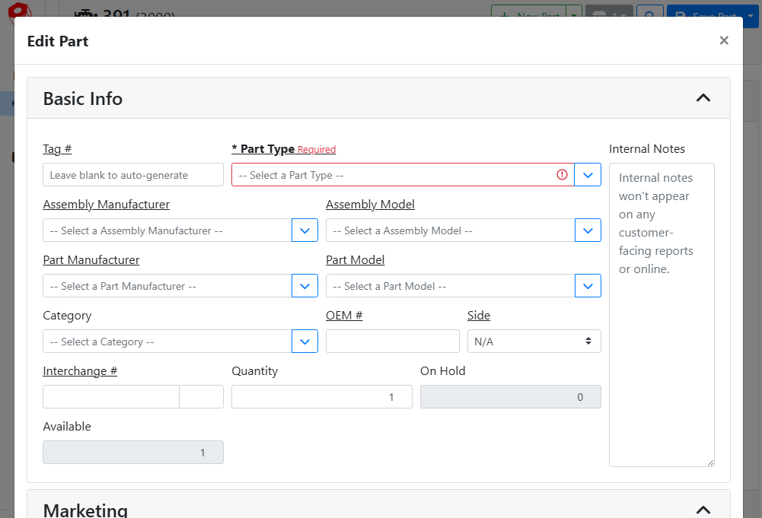Click the Part Type error warning icon
The image size is (762, 518).
click(563, 175)
